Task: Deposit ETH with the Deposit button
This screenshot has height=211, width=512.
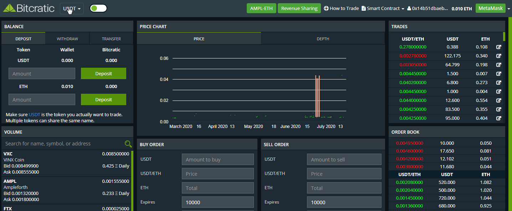Action: [103, 99]
